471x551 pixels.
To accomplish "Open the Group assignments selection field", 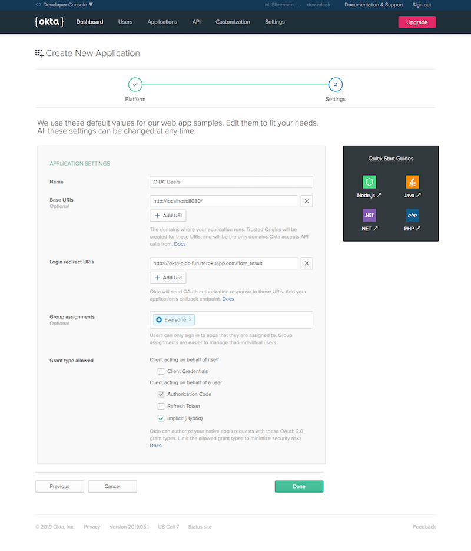I will click(253, 319).
